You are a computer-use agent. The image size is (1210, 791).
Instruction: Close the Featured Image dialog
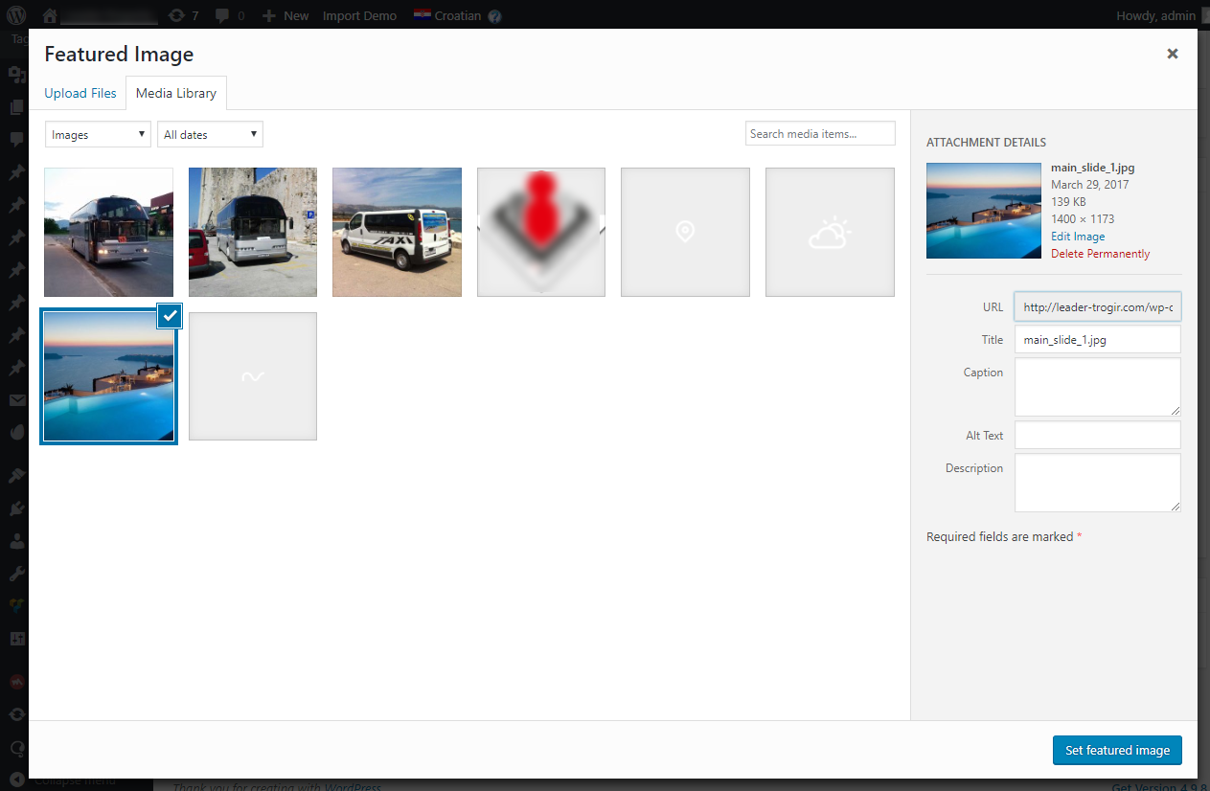1172,54
